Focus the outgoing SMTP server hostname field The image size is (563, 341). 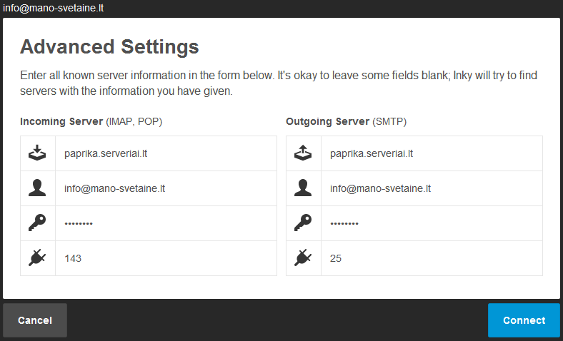[x=432, y=153]
